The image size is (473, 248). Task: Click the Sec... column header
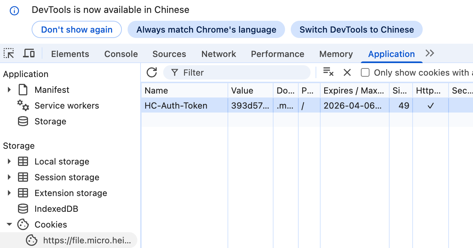(461, 91)
